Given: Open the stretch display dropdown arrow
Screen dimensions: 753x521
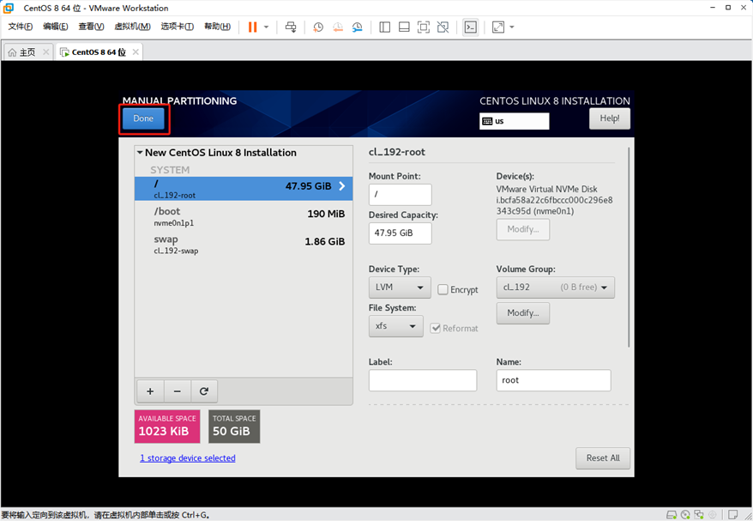Looking at the screenshot, I should [x=511, y=27].
